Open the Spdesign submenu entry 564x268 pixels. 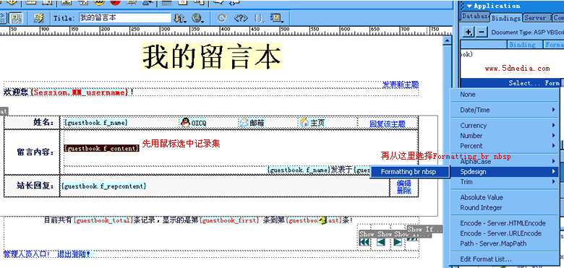[505, 172]
